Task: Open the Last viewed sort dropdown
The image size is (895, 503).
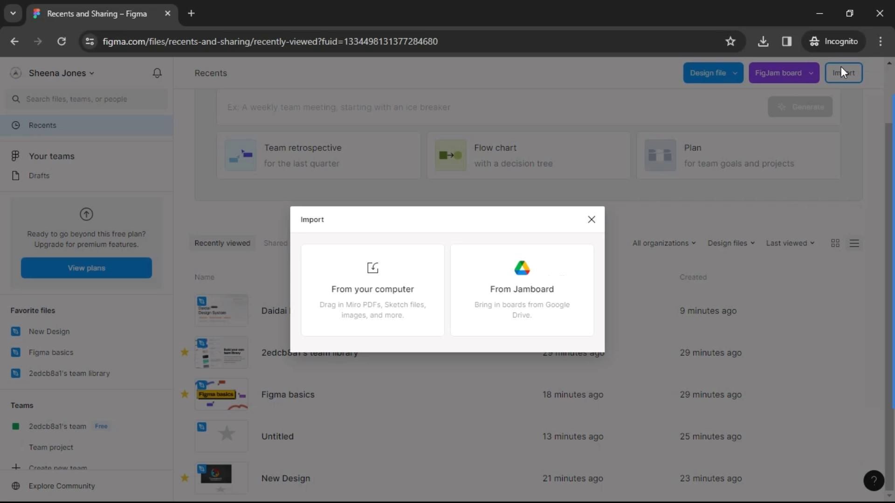Action: 790,243
